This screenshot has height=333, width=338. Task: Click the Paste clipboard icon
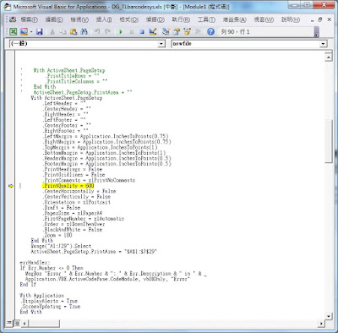coord(74,32)
